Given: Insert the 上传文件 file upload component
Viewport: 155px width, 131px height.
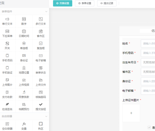Looking at the screenshot, I should 41,82.
